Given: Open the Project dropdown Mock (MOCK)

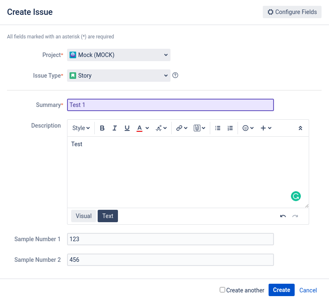Looking at the screenshot, I should click(x=119, y=55).
